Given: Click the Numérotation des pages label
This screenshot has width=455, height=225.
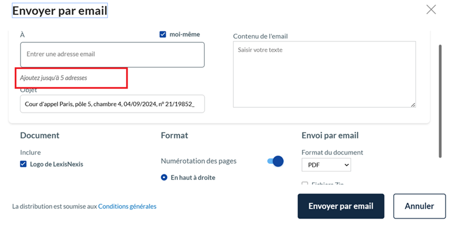Looking at the screenshot, I should 198,161.
